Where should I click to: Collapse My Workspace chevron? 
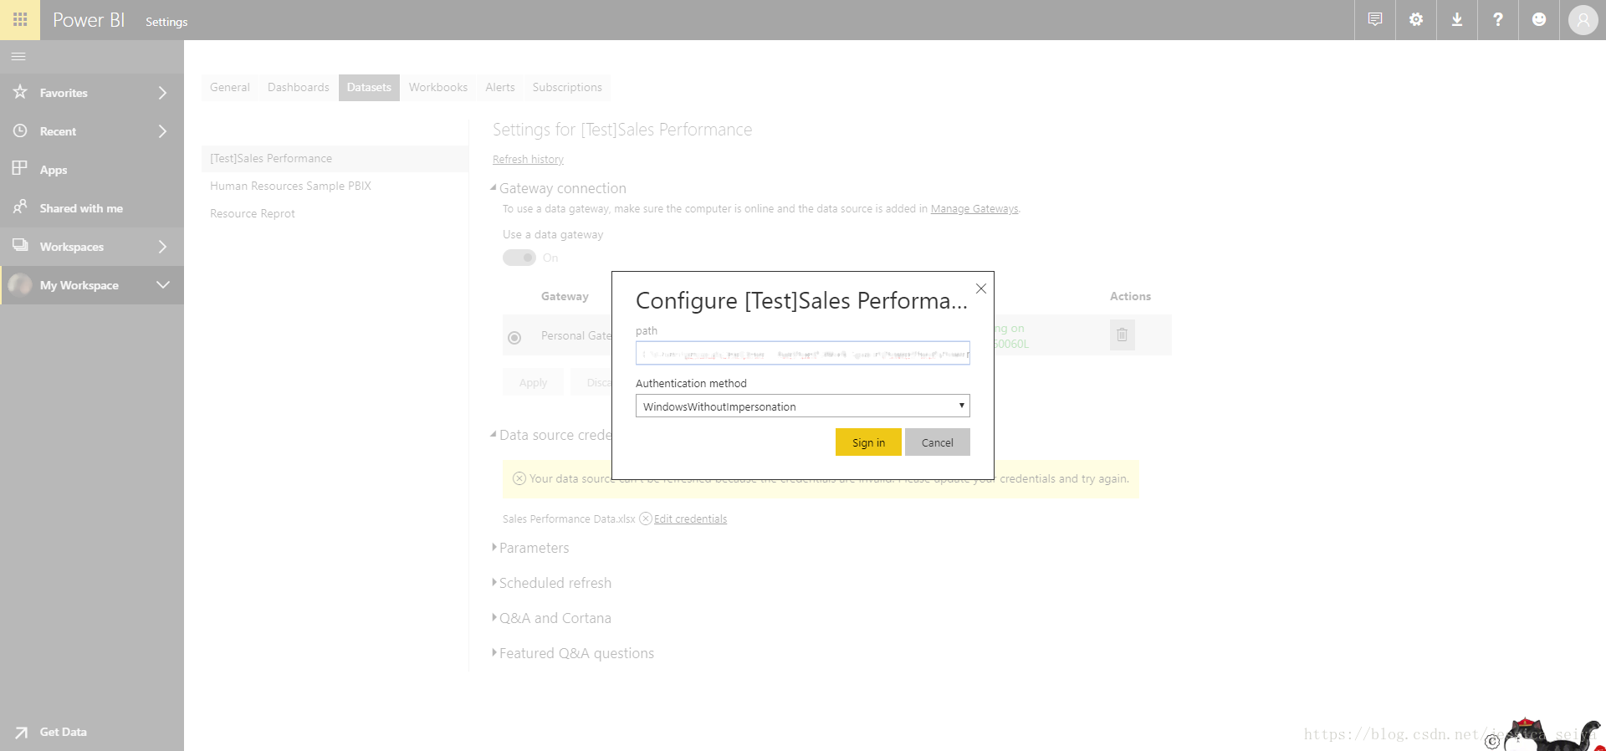(163, 285)
